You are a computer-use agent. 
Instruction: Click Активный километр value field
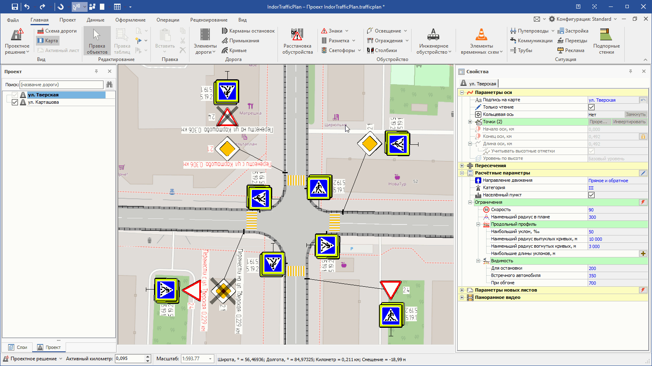click(130, 359)
